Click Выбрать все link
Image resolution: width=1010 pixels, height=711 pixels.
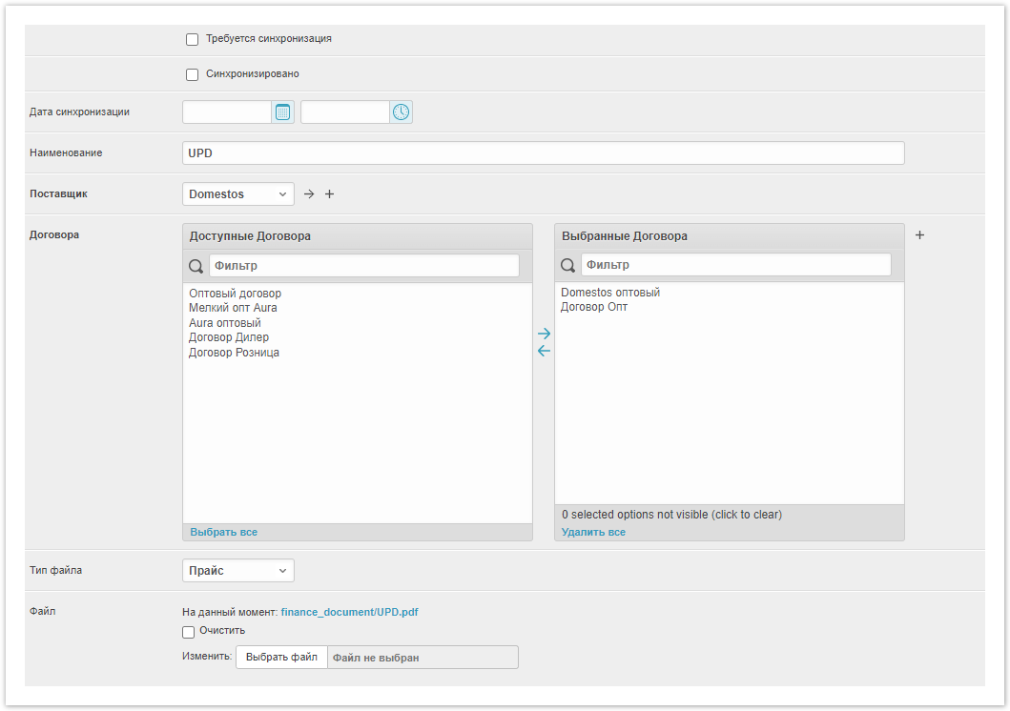tap(223, 532)
